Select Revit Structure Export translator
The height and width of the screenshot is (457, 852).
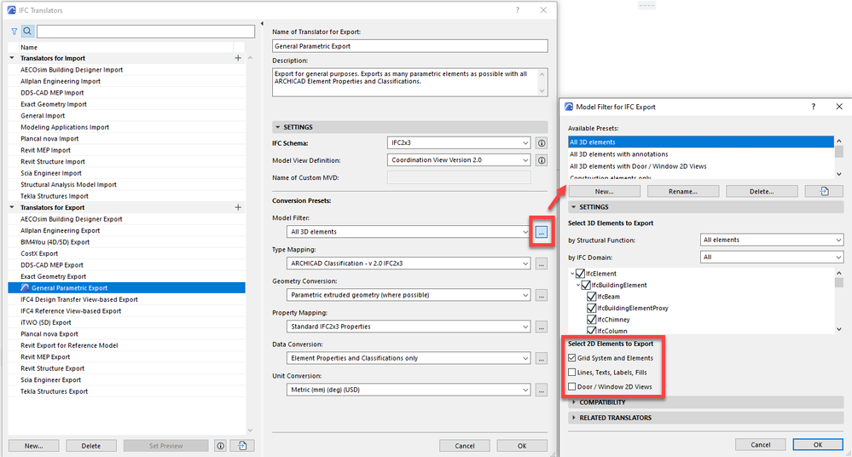point(50,368)
